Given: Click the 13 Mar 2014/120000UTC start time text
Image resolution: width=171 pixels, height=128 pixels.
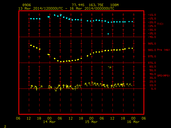Looking at the screenshot, I should (41, 9).
